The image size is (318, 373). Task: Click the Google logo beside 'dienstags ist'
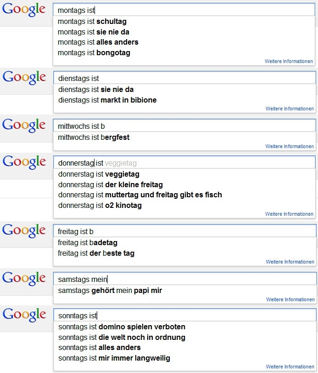tap(24, 77)
